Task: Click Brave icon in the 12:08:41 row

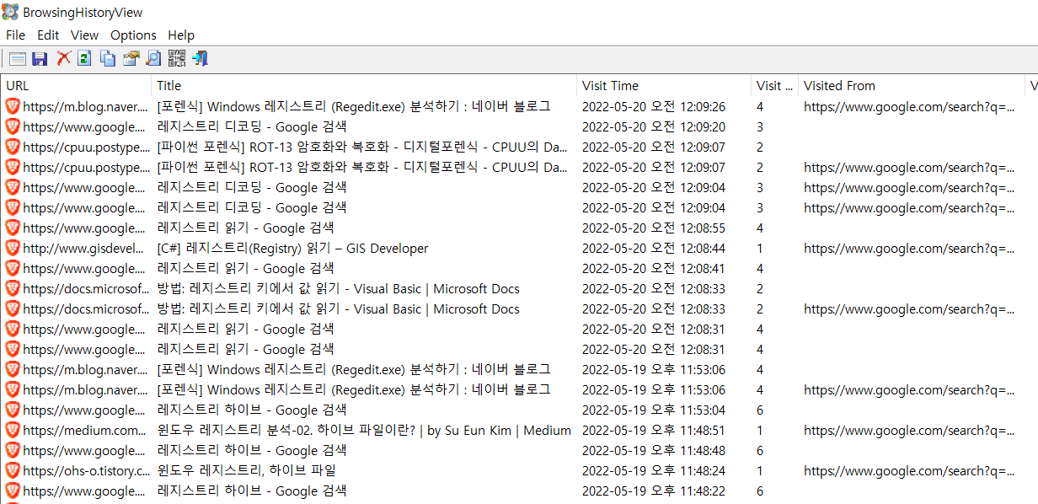Action: (13, 268)
